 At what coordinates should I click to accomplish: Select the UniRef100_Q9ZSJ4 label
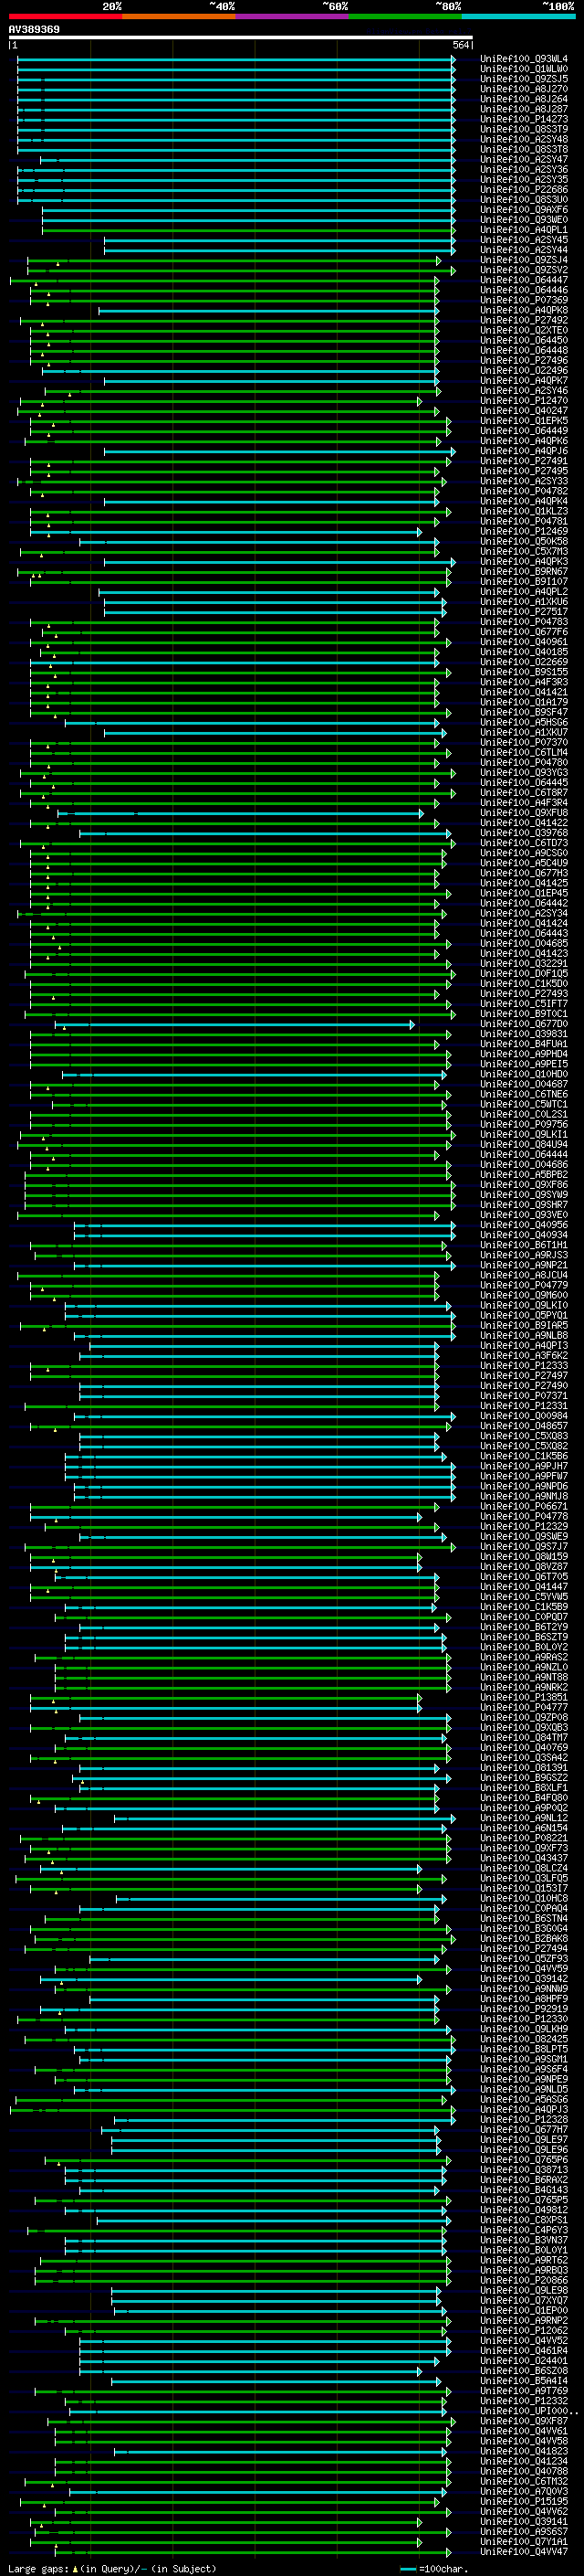[524, 260]
